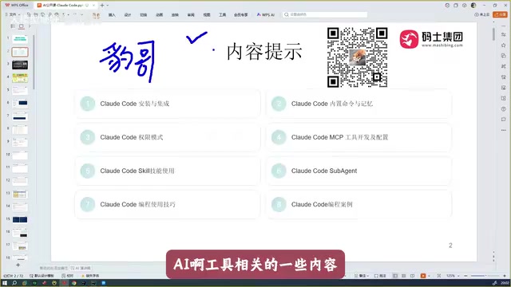Viewport: 511px width, 287px height.
Task: Click the Undo arrow in quick toolbar
Action: [x=64, y=14]
